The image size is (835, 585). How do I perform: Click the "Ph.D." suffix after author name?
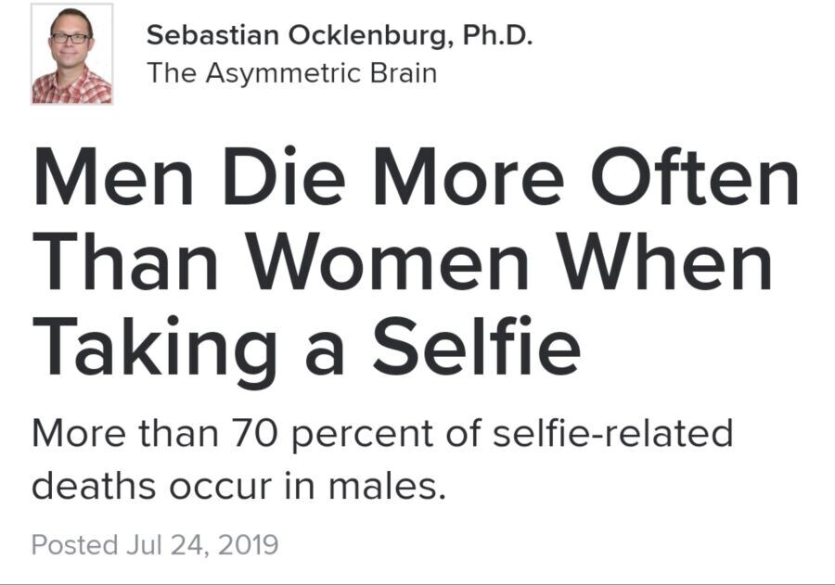497,35
